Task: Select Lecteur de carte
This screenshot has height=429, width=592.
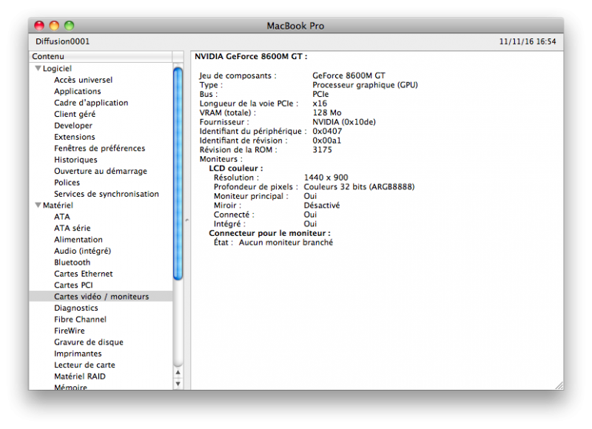Action: click(x=84, y=365)
